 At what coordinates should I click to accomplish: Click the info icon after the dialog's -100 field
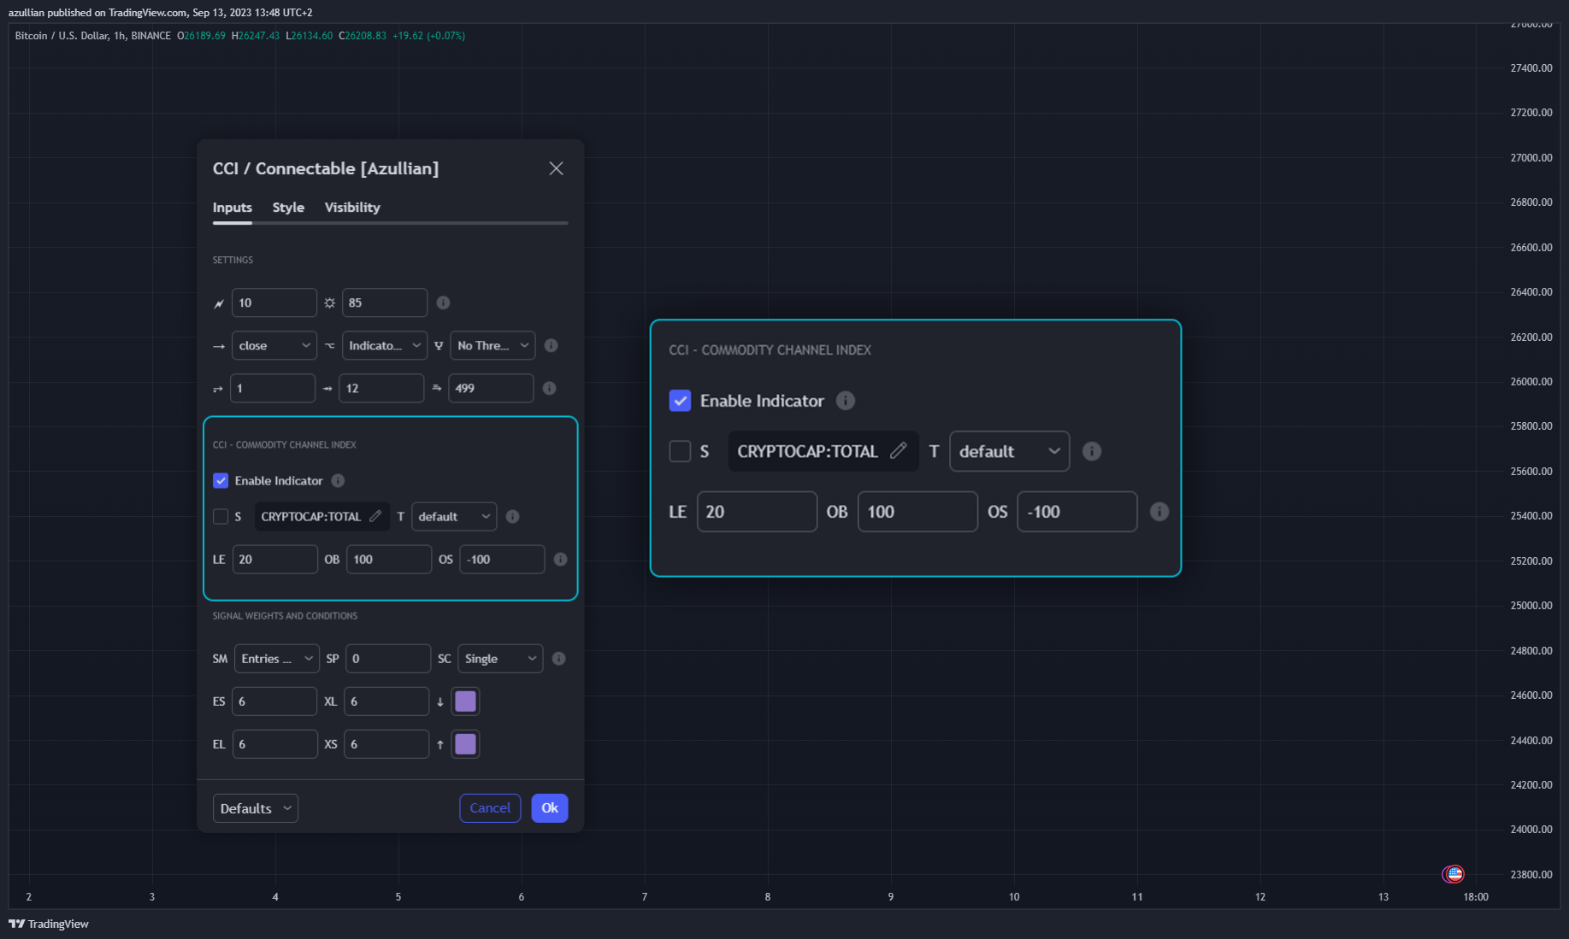560,559
